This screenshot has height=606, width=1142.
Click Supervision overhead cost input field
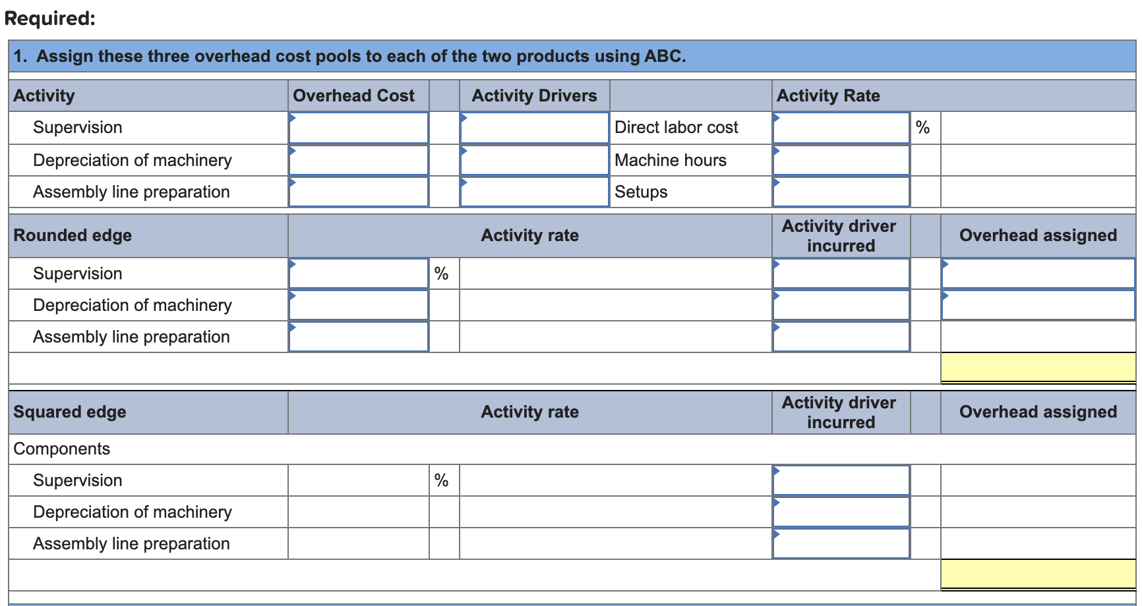pos(359,128)
